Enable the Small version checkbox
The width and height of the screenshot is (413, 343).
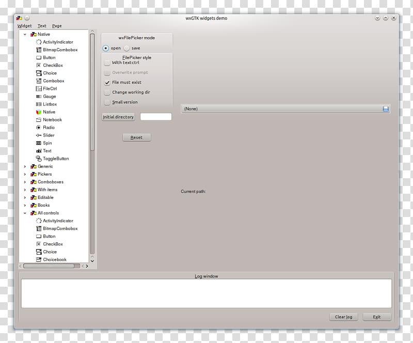click(107, 102)
